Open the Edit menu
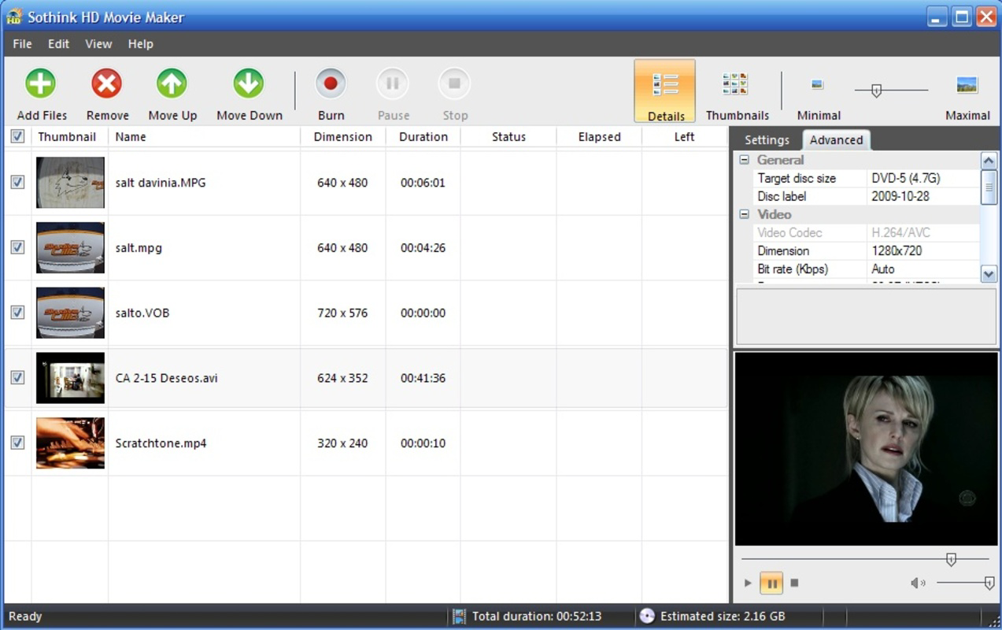This screenshot has width=1002, height=630. tap(58, 44)
